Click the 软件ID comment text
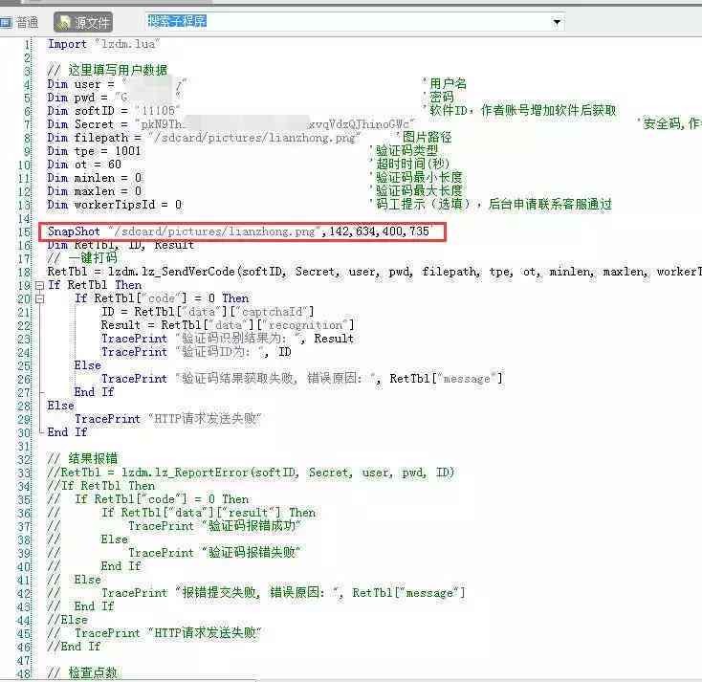 519,111
